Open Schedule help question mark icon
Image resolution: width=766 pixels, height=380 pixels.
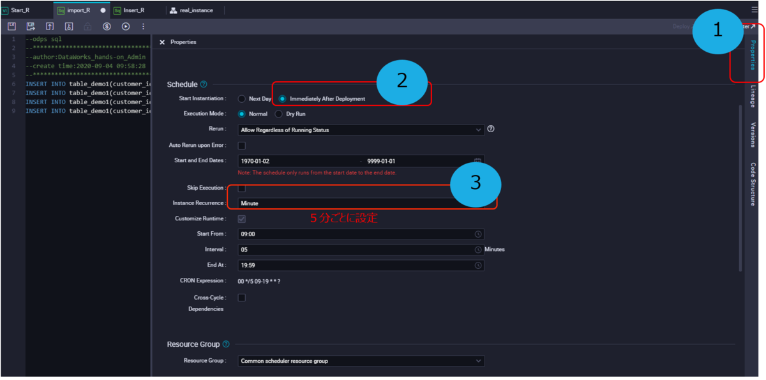point(204,84)
